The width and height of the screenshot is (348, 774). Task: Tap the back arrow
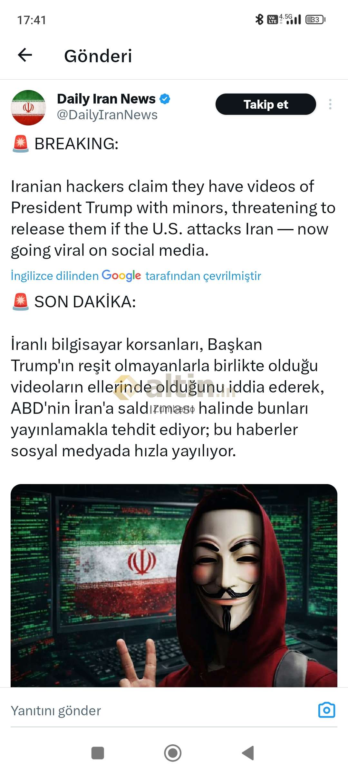(x=25, y=55)
